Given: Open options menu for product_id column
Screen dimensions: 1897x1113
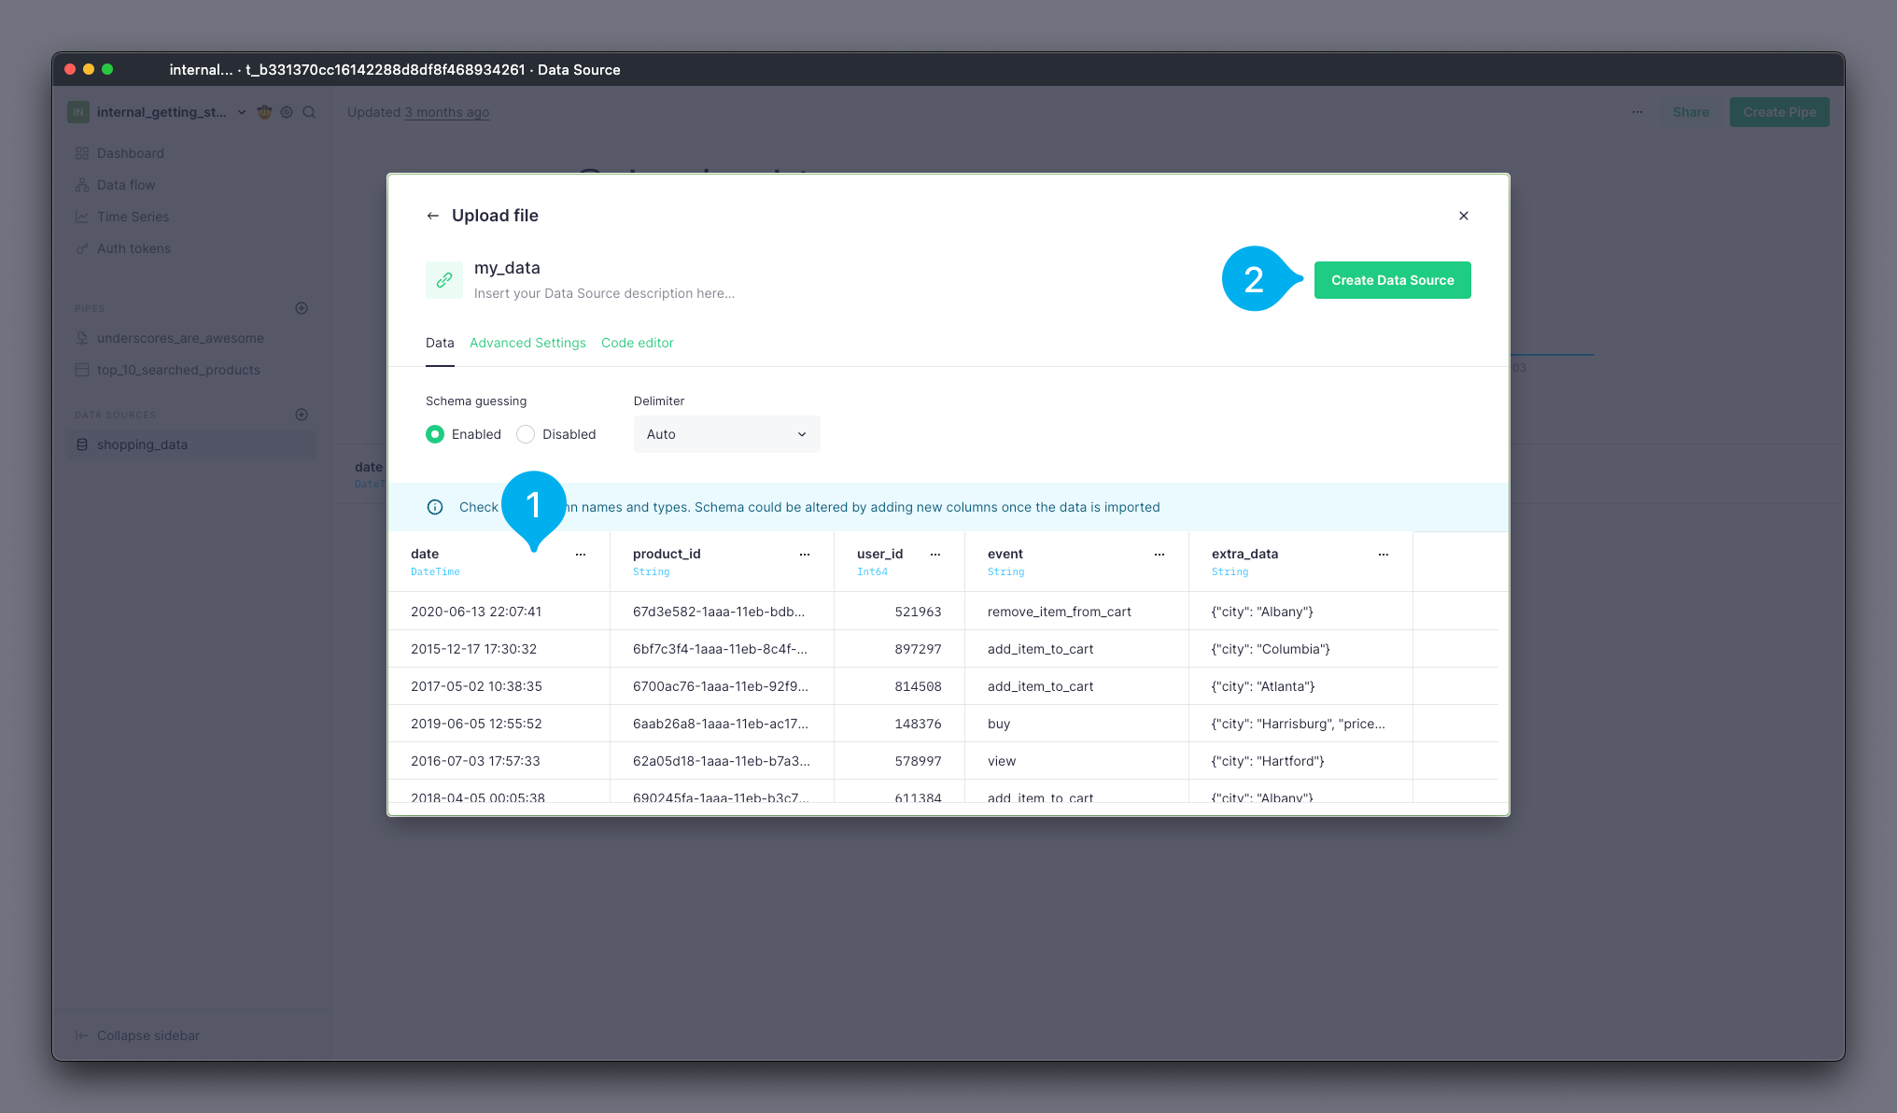Looking at the screenshot, I should (x=805, y=554).
